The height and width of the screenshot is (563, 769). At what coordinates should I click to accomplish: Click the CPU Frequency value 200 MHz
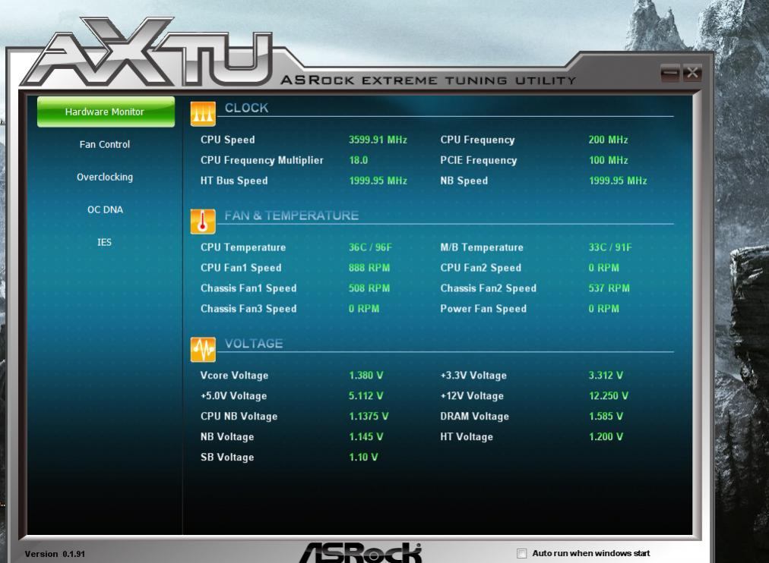tap(608, 140)
